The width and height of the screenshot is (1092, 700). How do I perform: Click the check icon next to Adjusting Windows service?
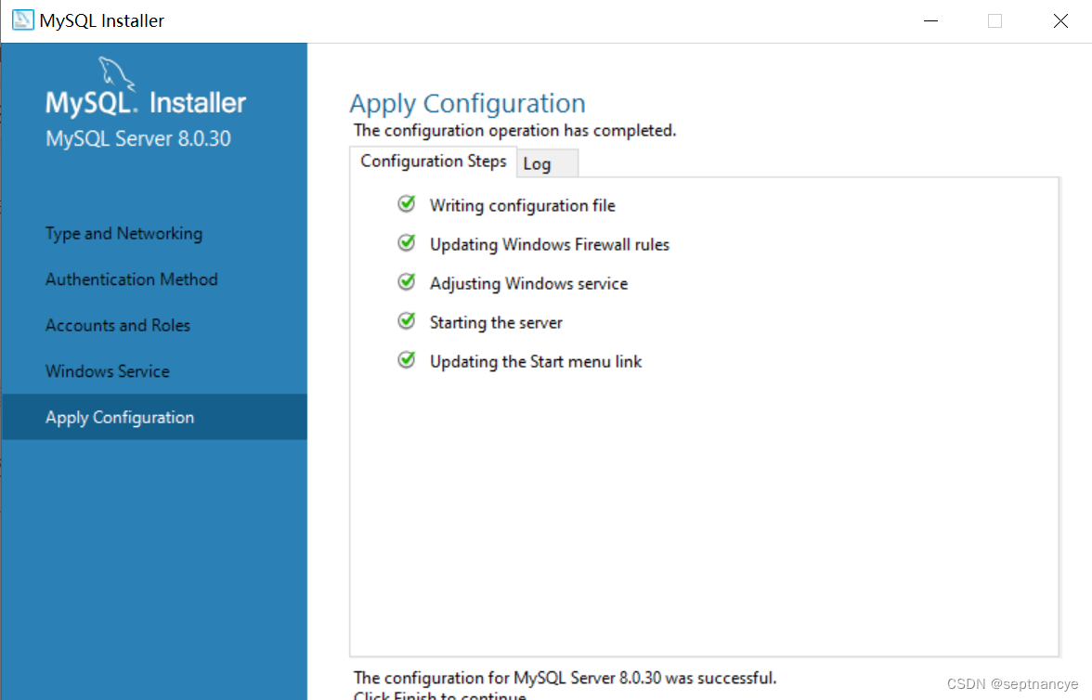(406, 281)
